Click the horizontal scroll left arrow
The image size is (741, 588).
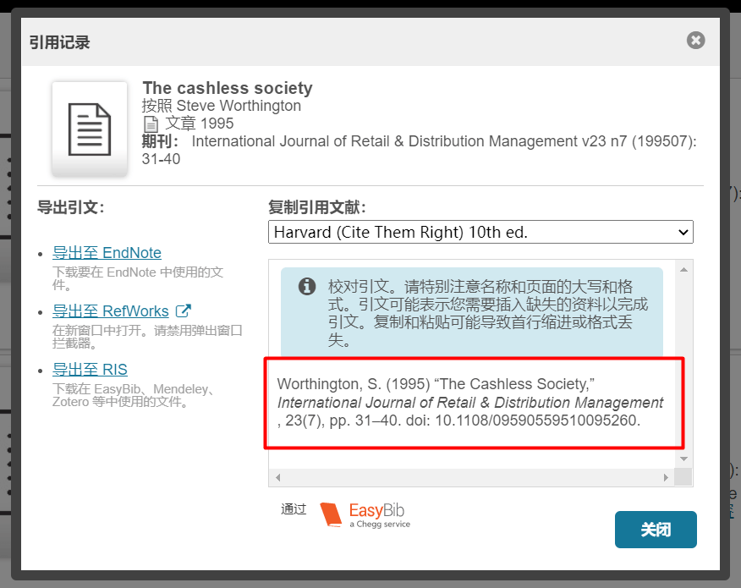277,477
